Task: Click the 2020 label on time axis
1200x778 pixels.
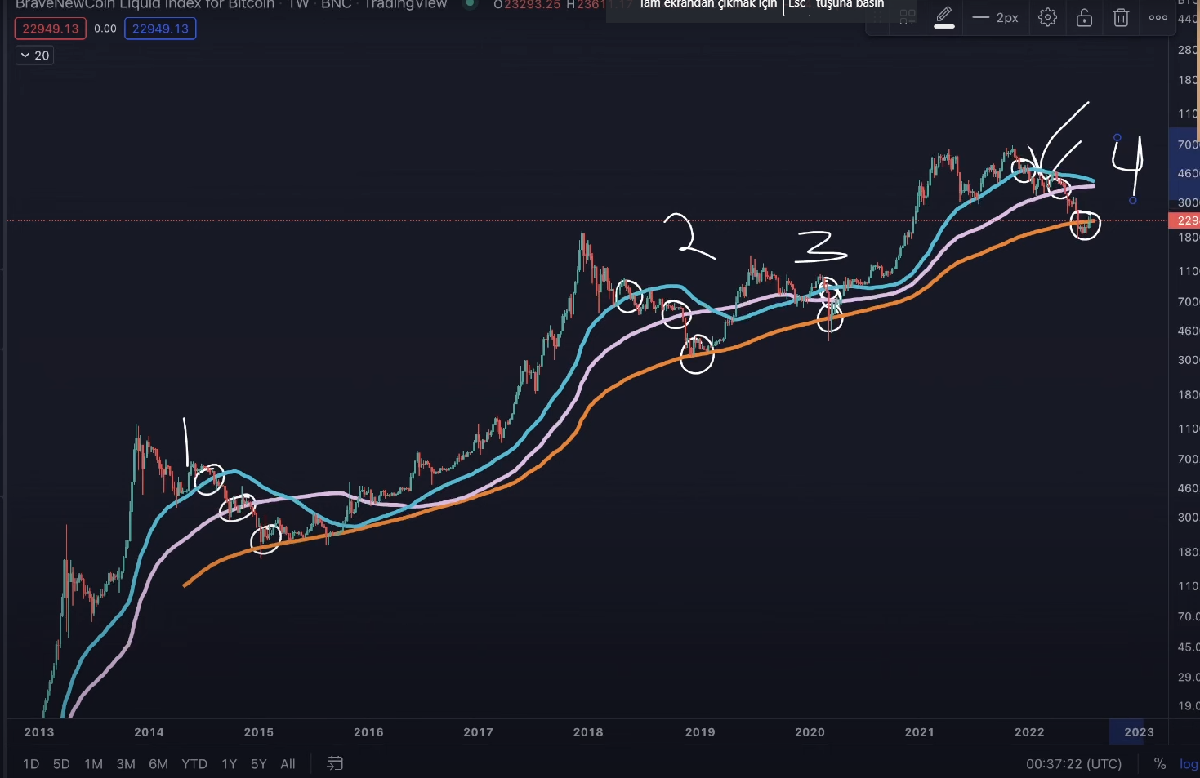Action: click(x=810, y=732)
